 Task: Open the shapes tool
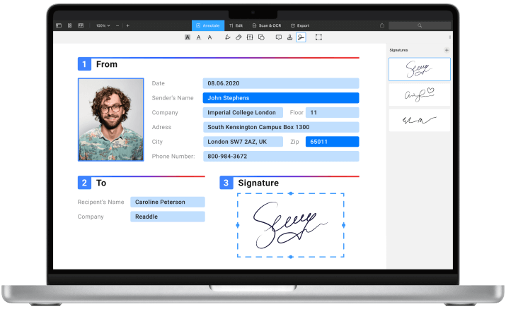(x=261, y=37)
